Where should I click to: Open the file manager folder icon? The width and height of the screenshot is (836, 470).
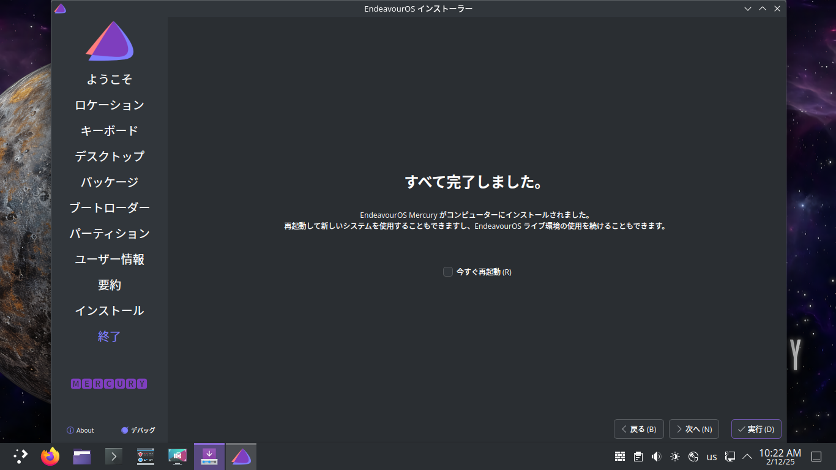82,457
